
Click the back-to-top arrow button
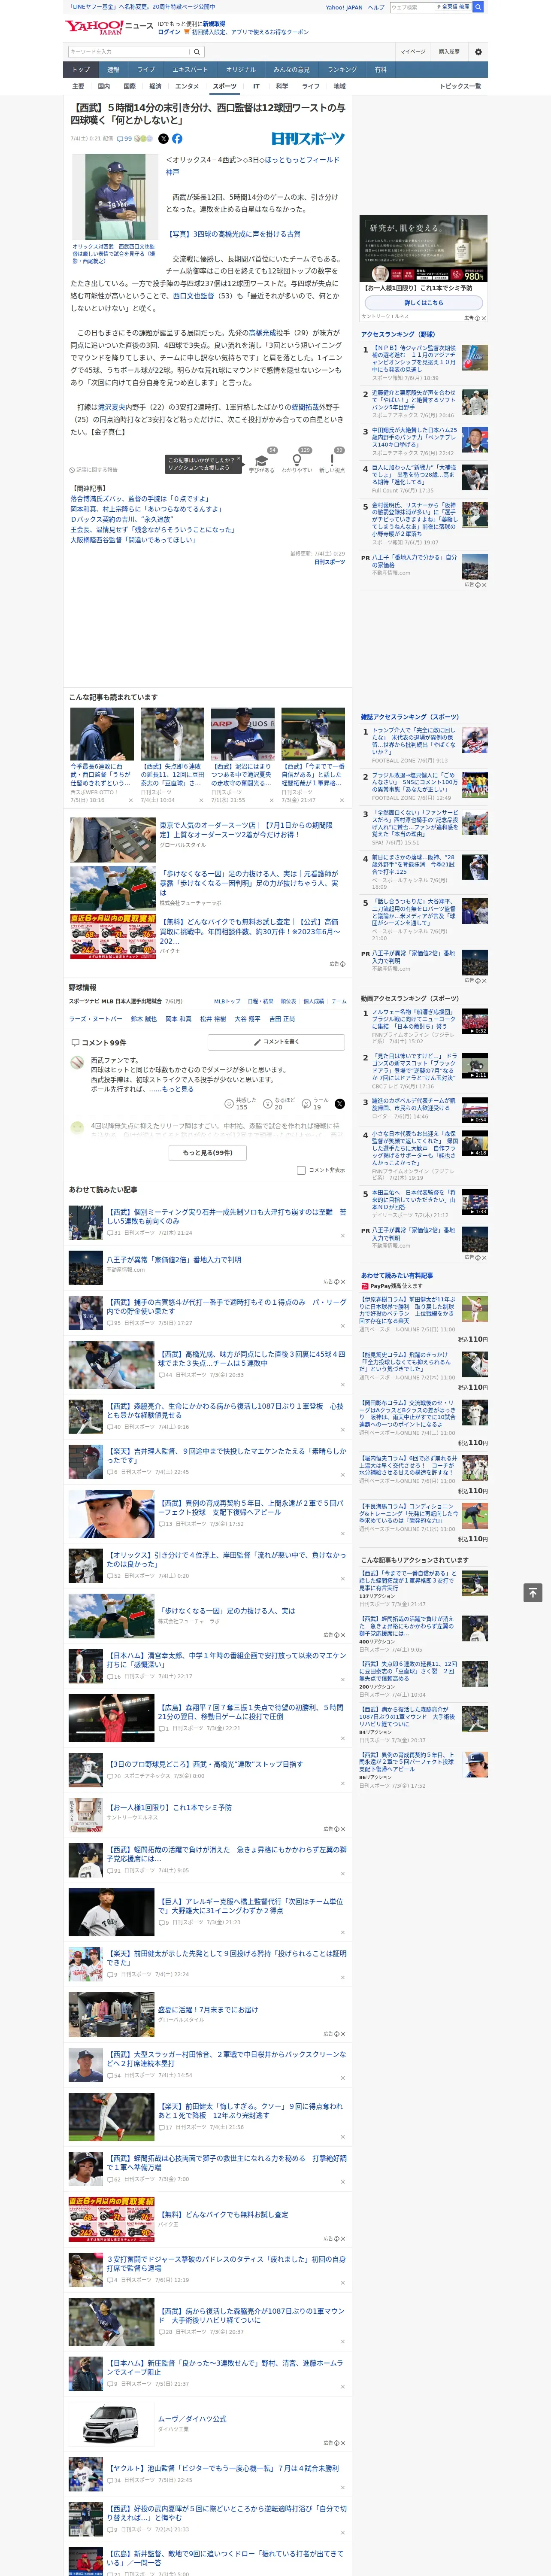(x=533, y=1592)
